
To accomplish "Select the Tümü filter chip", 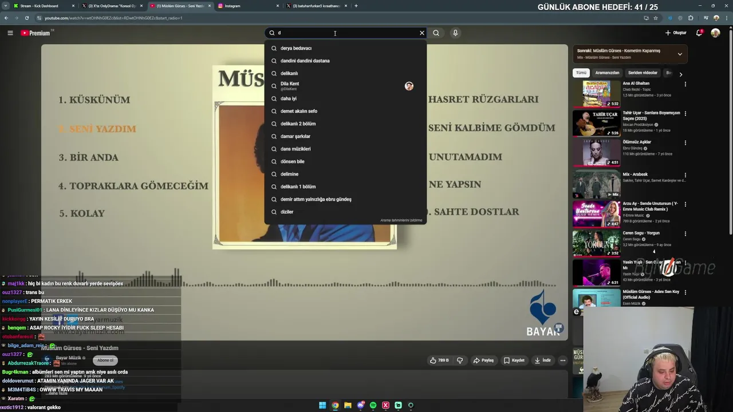I will point(581,73).
